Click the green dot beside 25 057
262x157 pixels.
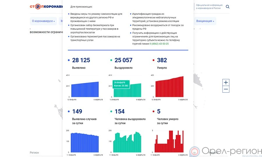click(111, 60)
